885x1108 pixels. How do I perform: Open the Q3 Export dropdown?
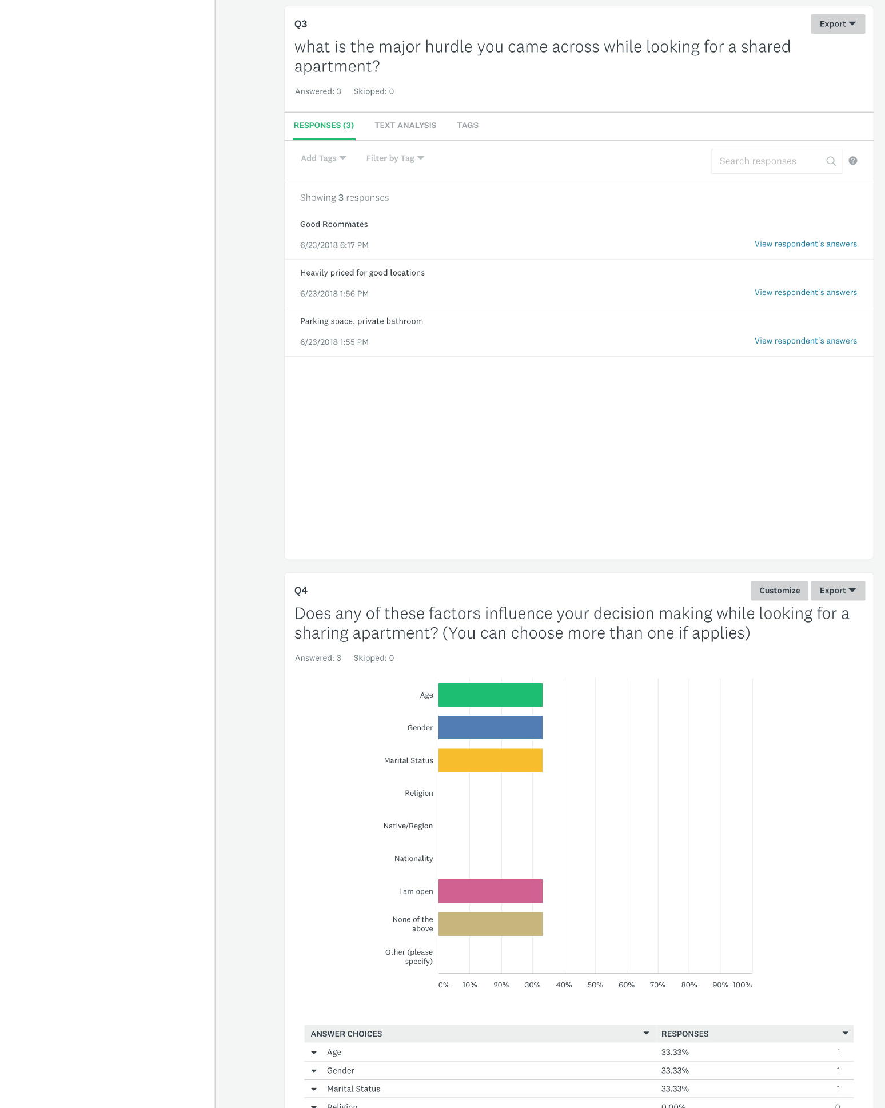point(838,24)
